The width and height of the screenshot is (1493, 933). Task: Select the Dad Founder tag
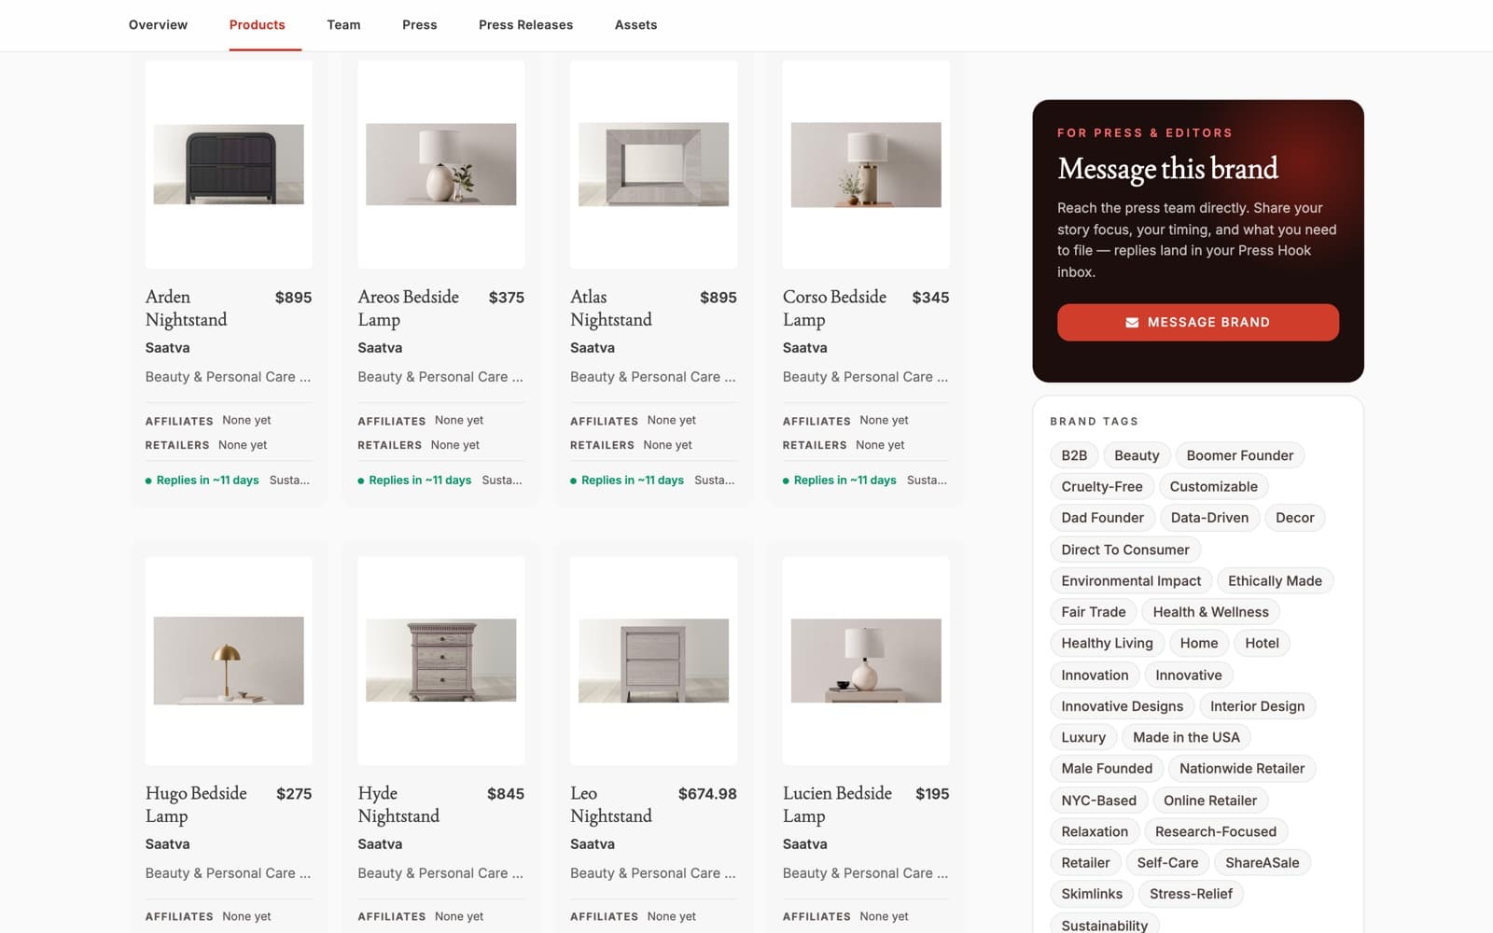[x=1102, y=518]
